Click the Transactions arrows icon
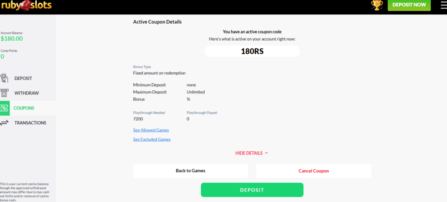 (x=4, y=123)
